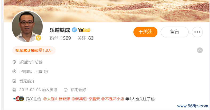The image size is (210, 110).
Task: Click the 视频累计播放量1.8万 tag
Action: point(34,50)
